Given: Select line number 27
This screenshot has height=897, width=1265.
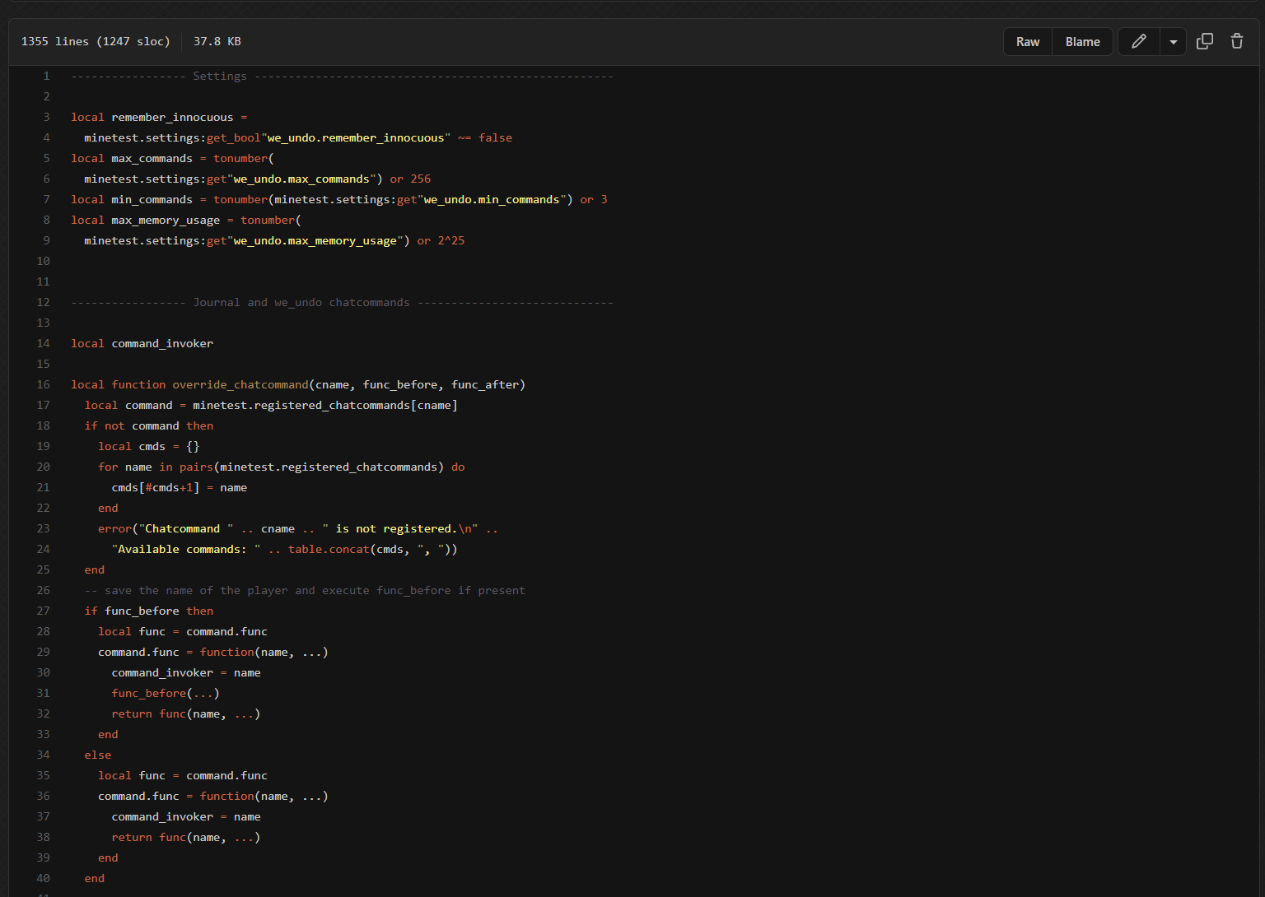Looking at the screenshot, I should 43,611.
